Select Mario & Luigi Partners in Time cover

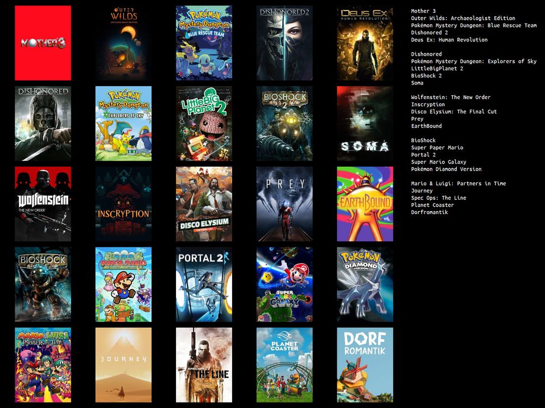coord(43,365)
